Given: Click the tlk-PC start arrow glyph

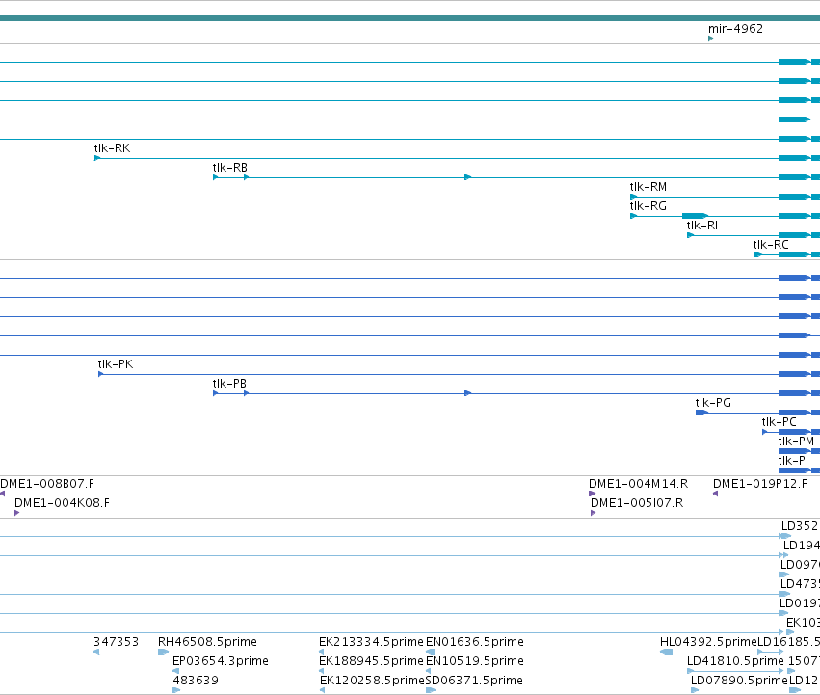Looking at the screenshot, I should 765,432.
